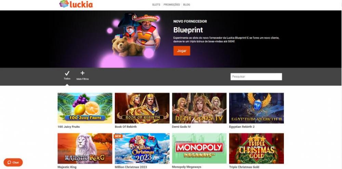The width and height of the screenshot is (342, 169).
Task: Open the Slots menu item
Action: 156,4
